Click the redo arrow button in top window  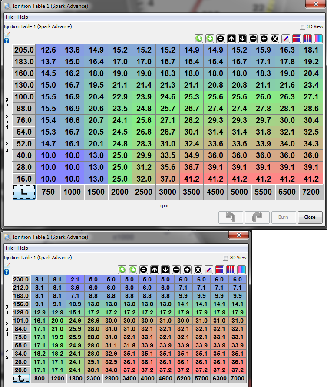coord(257,217)
